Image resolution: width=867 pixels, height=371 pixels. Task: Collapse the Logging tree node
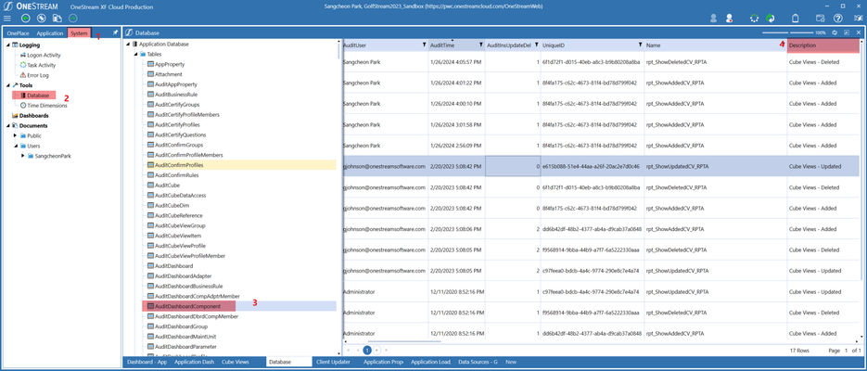click(7, 45)
